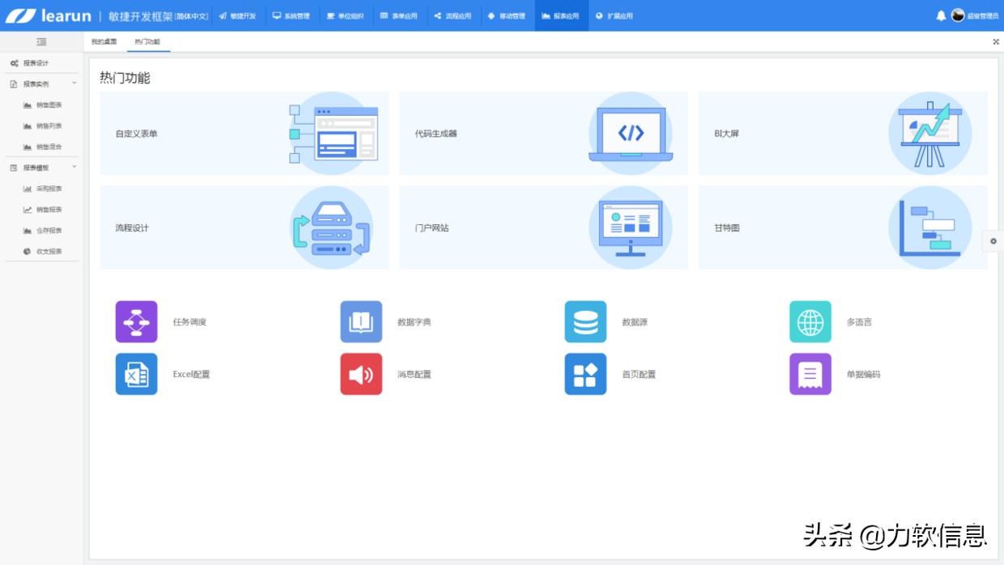The width and height of the screenshot is (1004, 565).
Task: Open the 数据字典 book icon
Action: coord(361,322)
